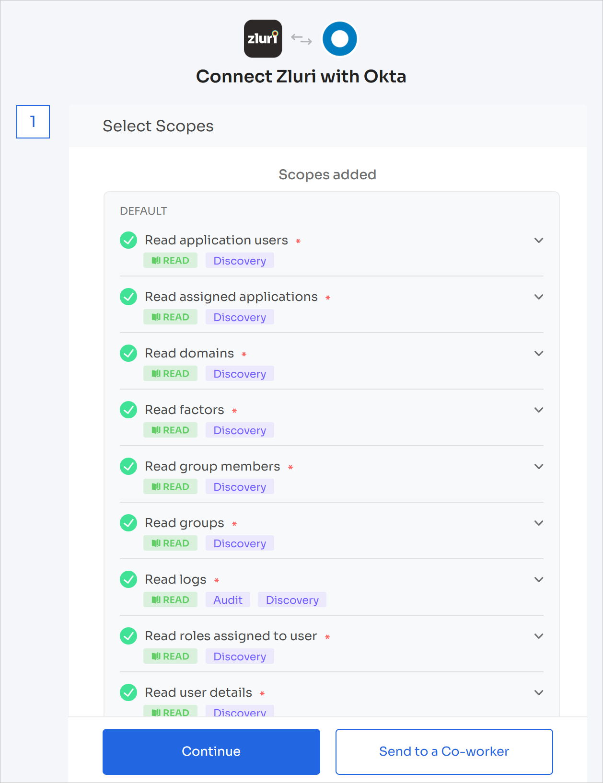Click the bidirectional arrows connection icon

click(x=301, y=39)
